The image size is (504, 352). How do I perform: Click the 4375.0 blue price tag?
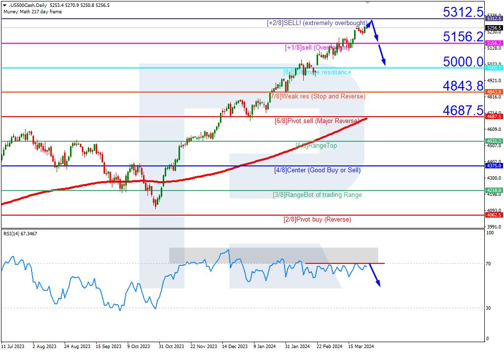pos(494,166)
